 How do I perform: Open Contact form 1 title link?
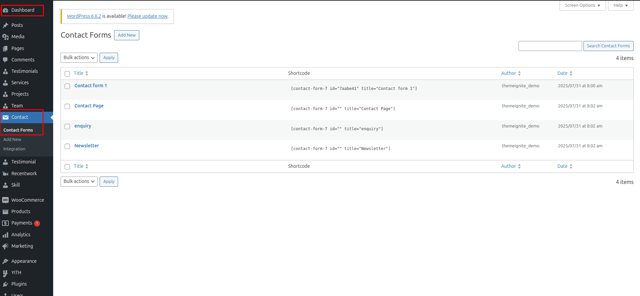click(91, 86)
